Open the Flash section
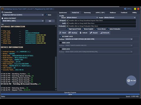 pyautogui.click(x=63, y=33)
